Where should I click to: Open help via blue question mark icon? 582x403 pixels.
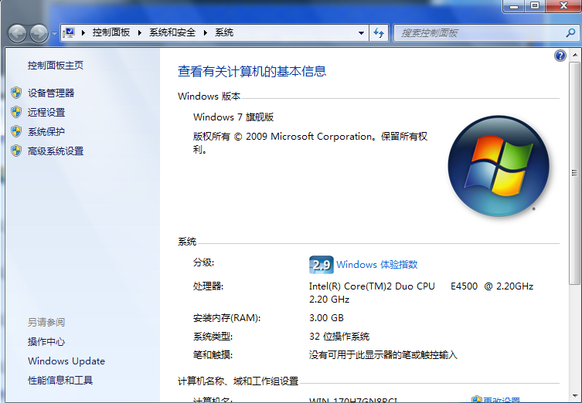560,56
